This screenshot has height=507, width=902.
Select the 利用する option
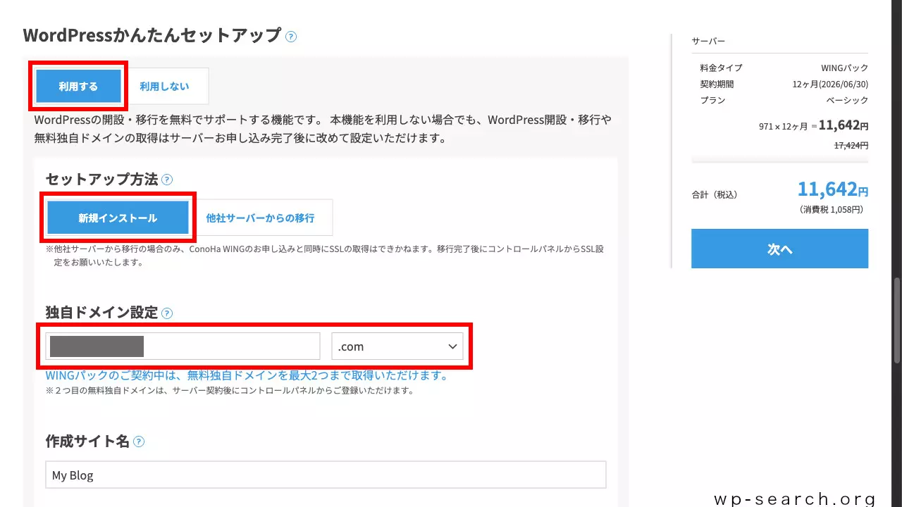tap(78, 86)
